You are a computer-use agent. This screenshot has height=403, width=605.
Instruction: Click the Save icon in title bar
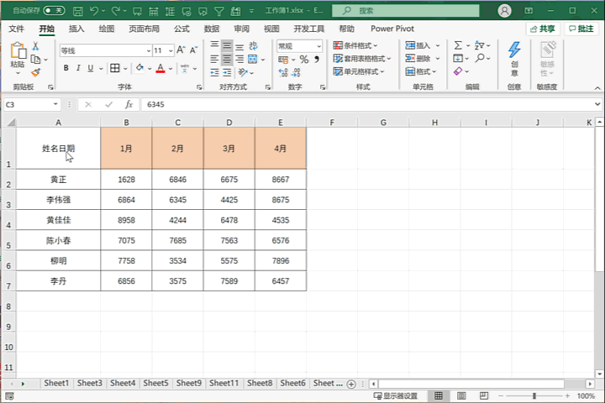point(78,11)
